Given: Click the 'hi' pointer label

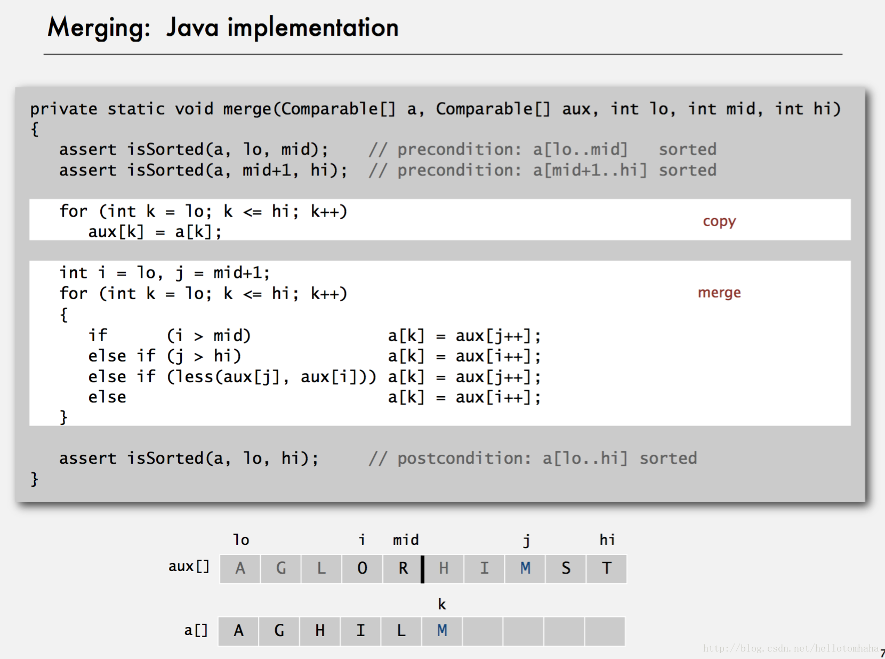Looking at the screenshot, I should coord(607,540).
